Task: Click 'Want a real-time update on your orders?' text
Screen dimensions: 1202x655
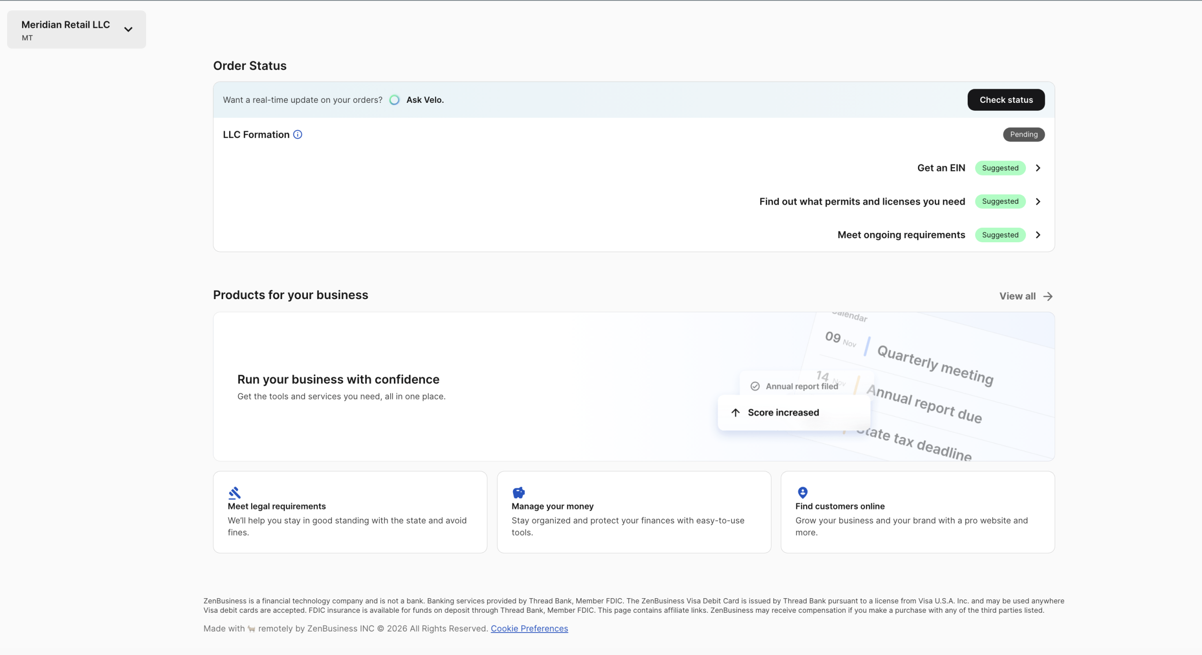Action: (303, 100)
